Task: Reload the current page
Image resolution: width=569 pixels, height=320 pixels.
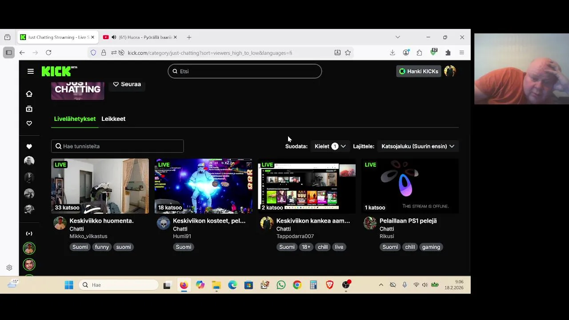Action: pos(48,52)
